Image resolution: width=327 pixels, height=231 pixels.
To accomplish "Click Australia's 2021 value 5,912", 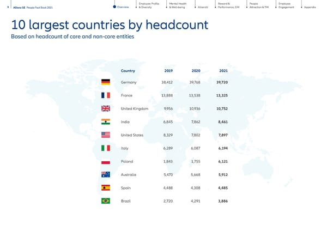I will [223, 175].
